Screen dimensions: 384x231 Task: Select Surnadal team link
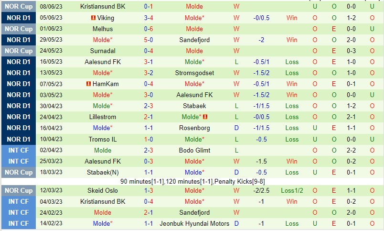(x=103, y=51)
